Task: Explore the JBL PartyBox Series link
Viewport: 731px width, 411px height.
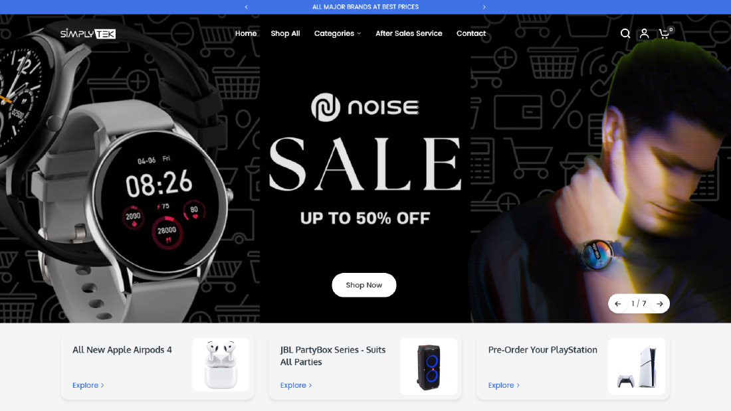Action: (x=296, y=385)
